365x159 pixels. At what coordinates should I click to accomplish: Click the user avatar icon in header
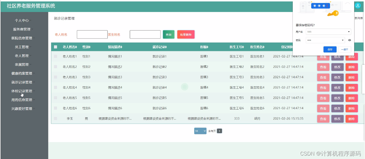(358, 5)
